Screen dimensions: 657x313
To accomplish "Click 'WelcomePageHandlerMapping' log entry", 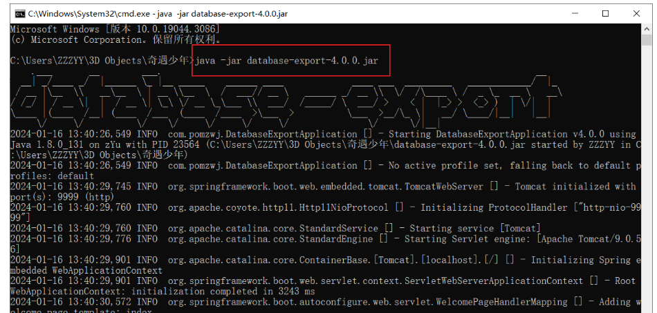I will click(501, 302).
